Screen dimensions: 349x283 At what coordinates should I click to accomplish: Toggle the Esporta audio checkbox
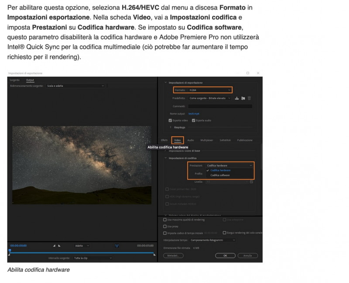193,120
